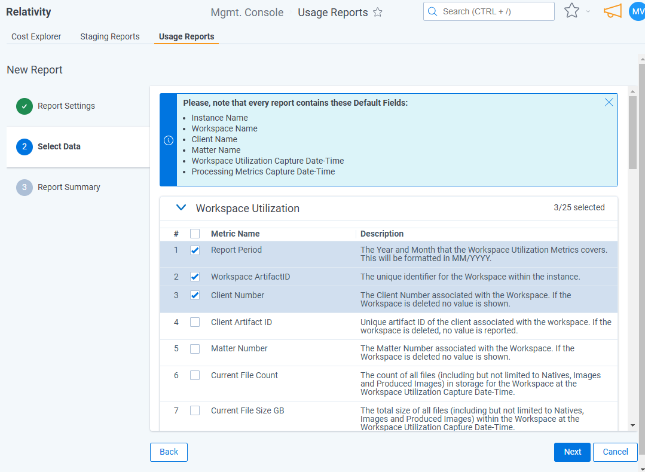Click the 3/25 selected counter
This screenshot has width=645, height=472.
[579, 207]
